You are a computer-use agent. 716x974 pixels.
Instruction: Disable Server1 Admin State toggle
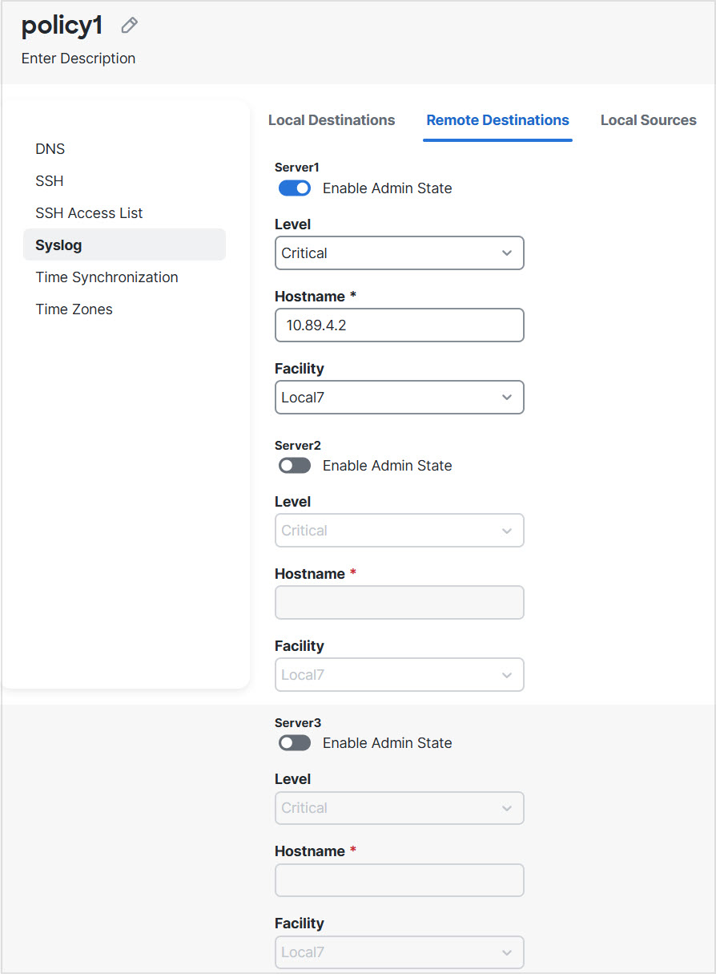tap(294, 188)
